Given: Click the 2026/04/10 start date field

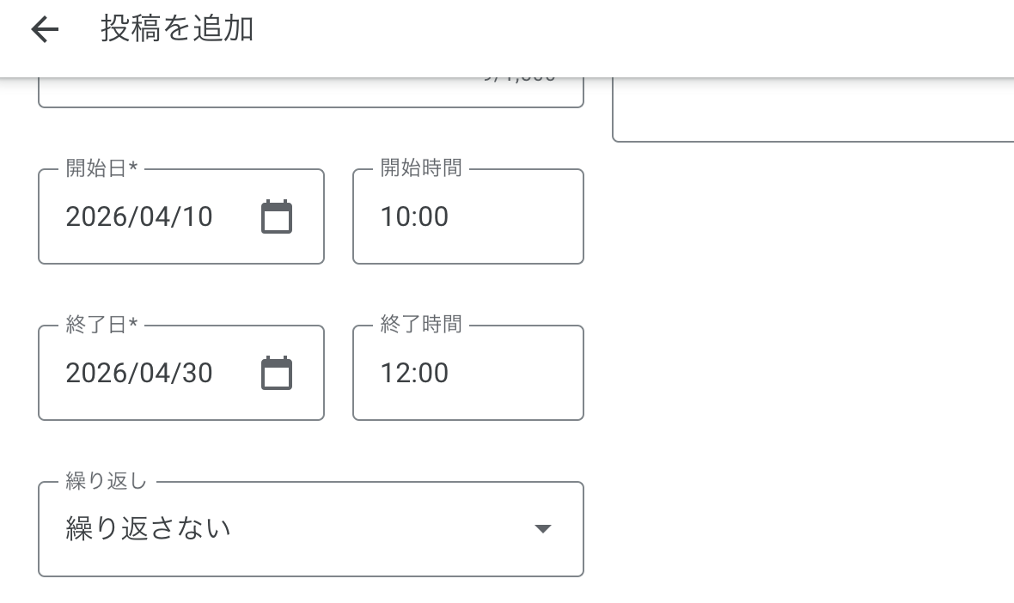Looking at the screenshot, I should pos(139,217).
